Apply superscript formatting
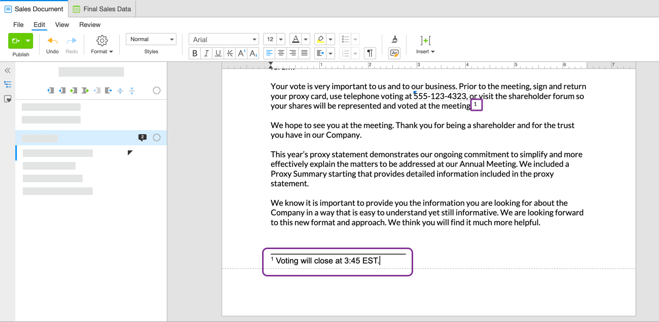This screenshot has height=322, width=659. (x=241, y=53)
